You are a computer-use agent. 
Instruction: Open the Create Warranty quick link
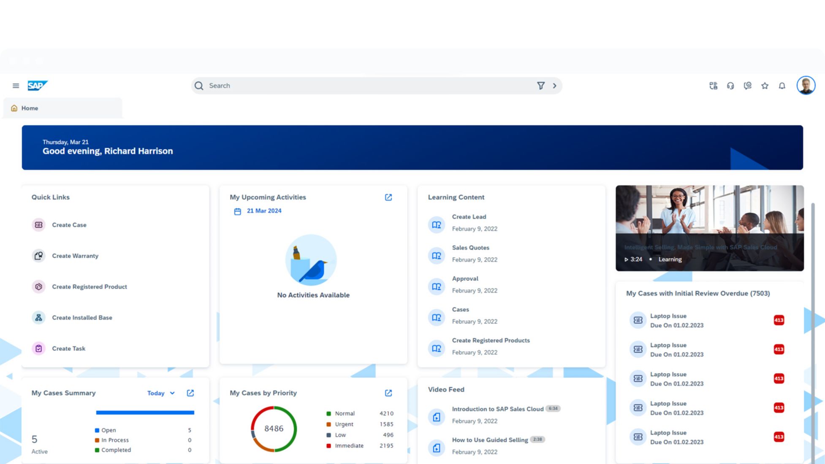click(75, 256)
